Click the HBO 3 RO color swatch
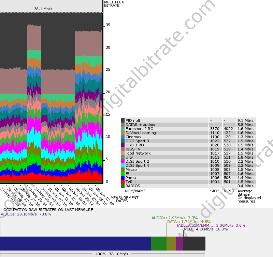 click(x=123, y=145)
